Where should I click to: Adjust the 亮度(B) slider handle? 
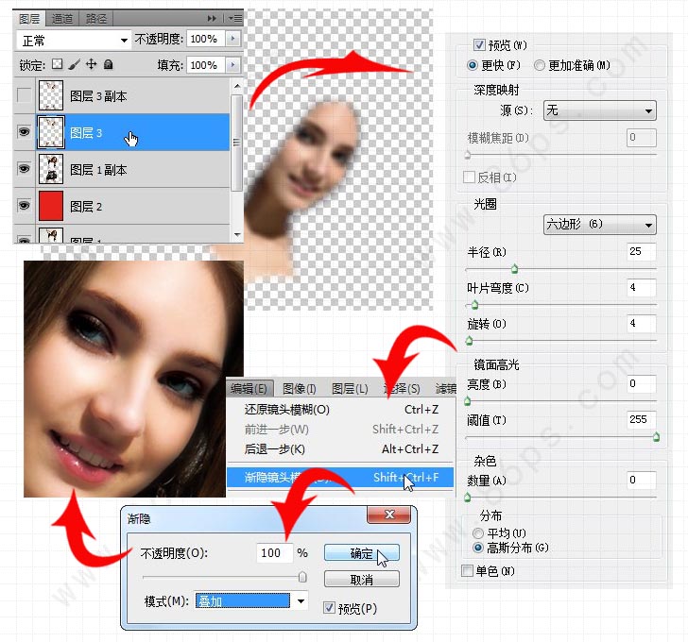(x=467, y=401)
